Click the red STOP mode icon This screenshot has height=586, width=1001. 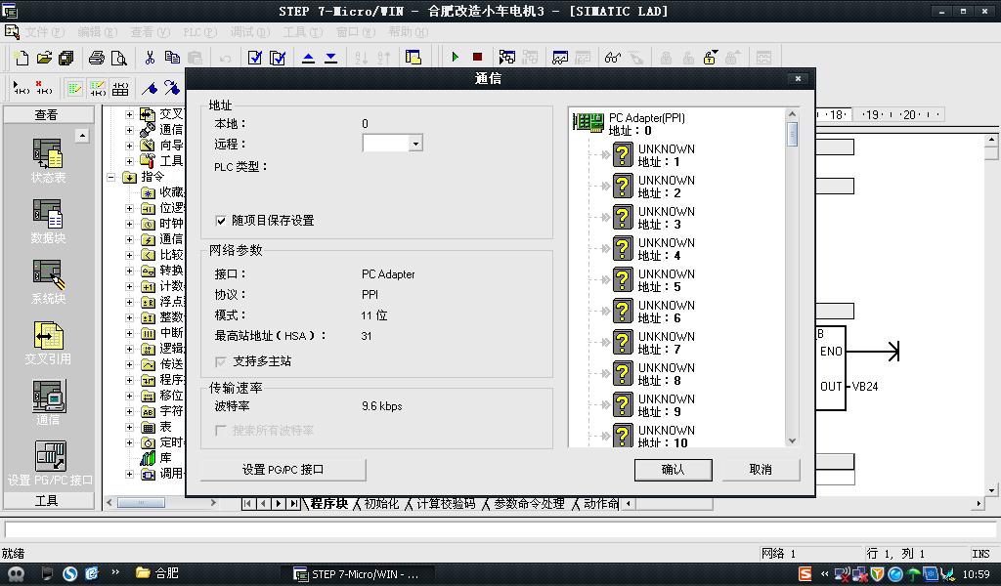[x=477, y=58]
